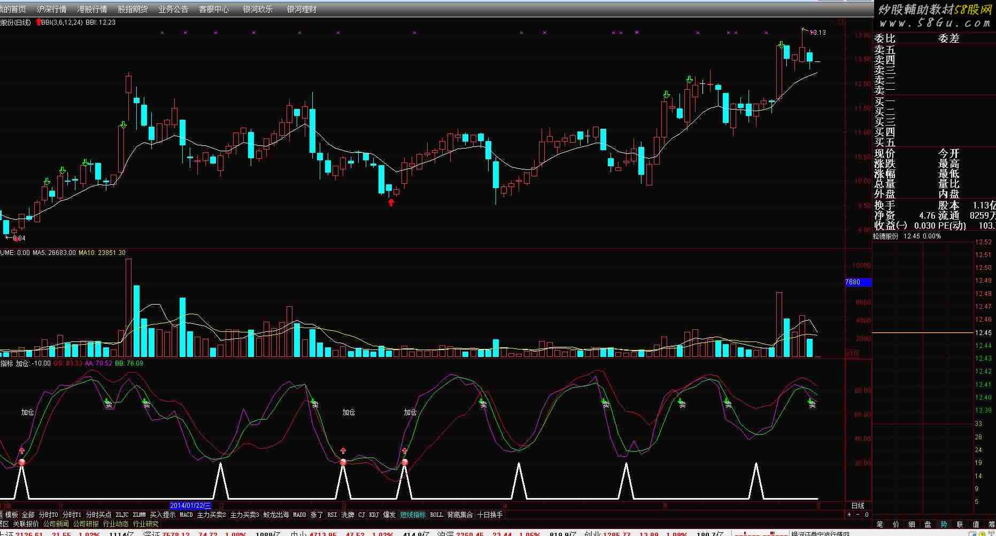Switch to the 分时买点 indicator tab
The image size is (996, 536).
click(99, 515)
